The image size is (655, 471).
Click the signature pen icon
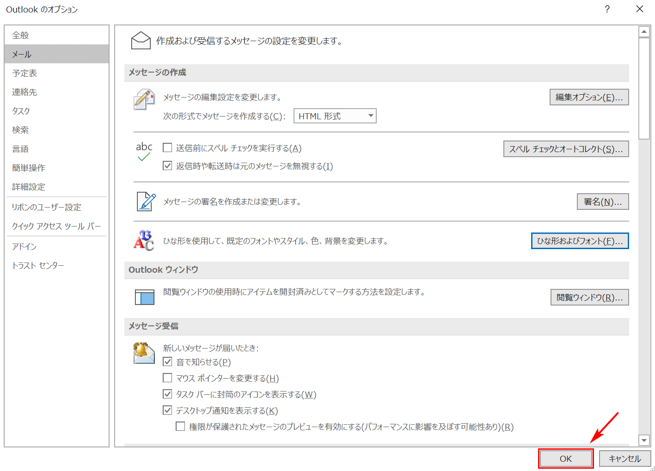point(146,202)
